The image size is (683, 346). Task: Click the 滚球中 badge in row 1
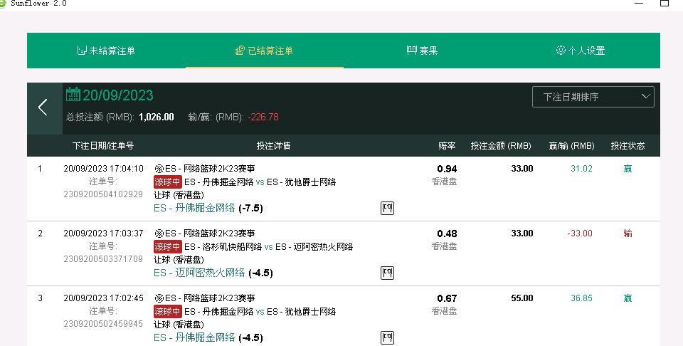click(168, 182)
